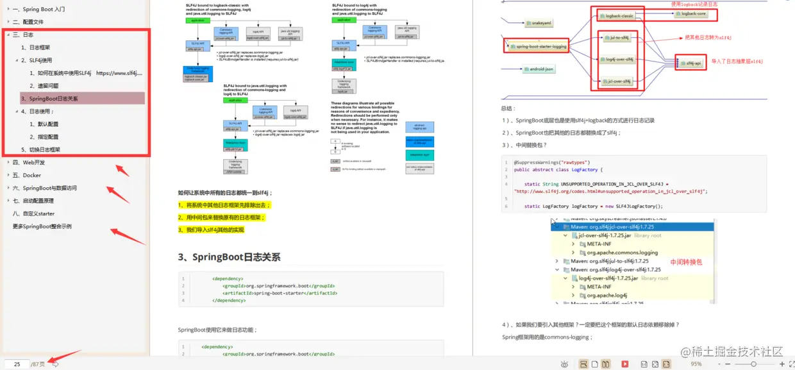Switch to single page view
The width and height of the screenshot is (795, 370).
point(594,364)
